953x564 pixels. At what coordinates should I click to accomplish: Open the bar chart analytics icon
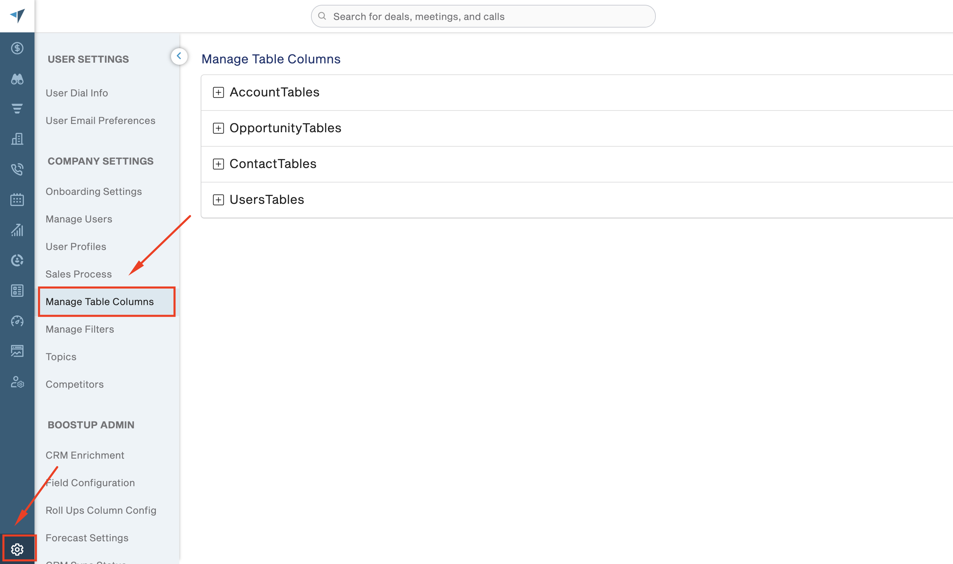(x=17, y=230)
